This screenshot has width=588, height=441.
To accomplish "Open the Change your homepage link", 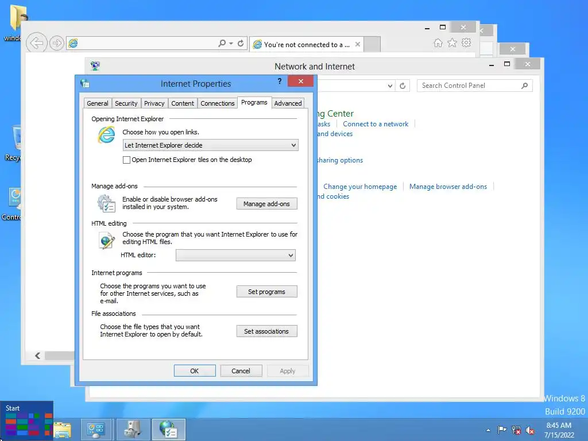I will [360, 187].
